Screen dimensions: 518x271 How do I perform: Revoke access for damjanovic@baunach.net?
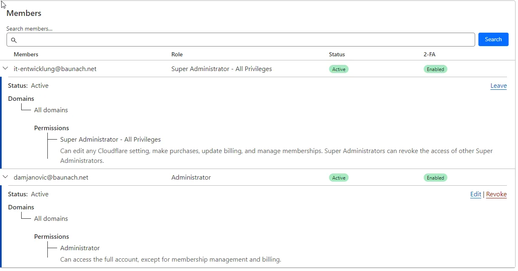496,194
